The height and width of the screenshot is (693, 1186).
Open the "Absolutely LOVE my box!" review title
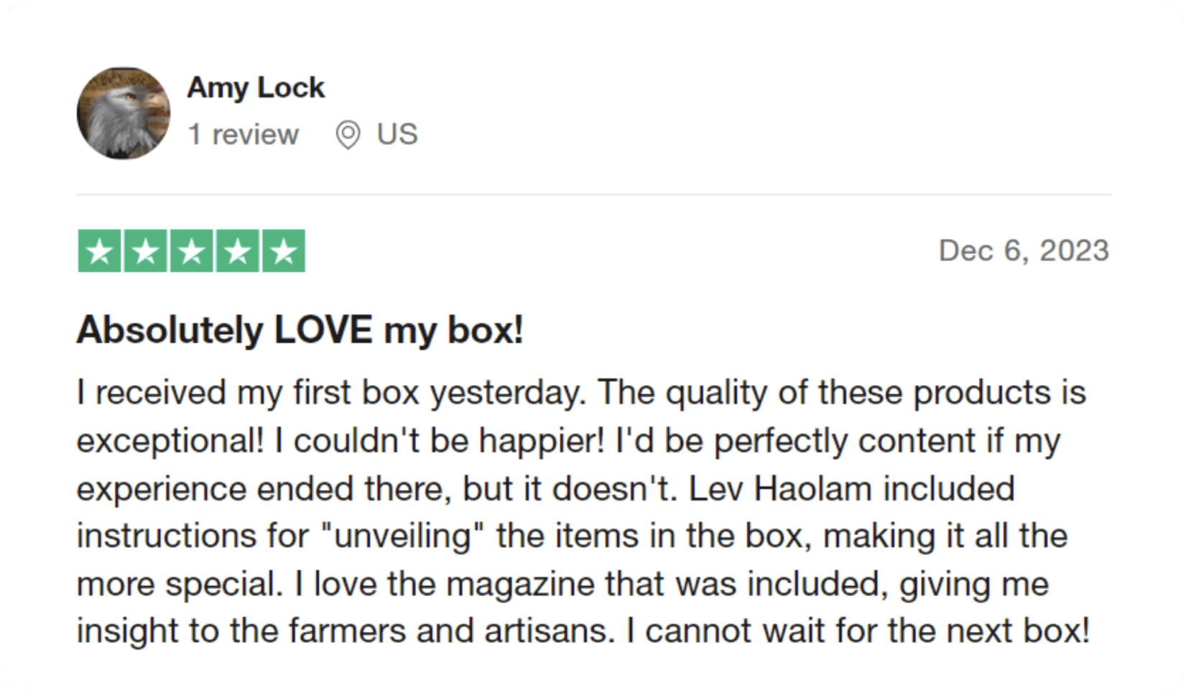(x=300, y=330)
